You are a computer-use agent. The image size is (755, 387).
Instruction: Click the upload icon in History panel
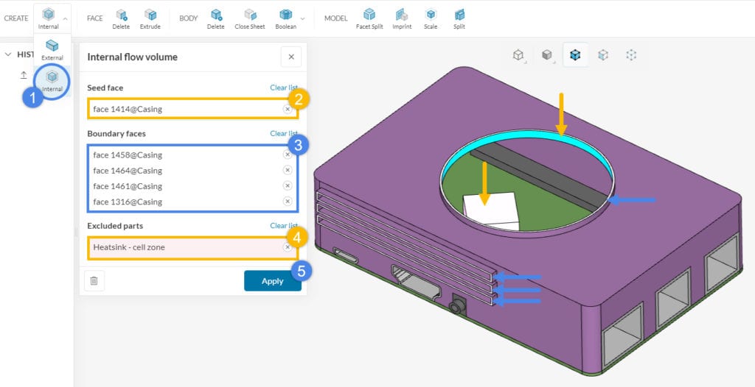click(x=23, y=76)
